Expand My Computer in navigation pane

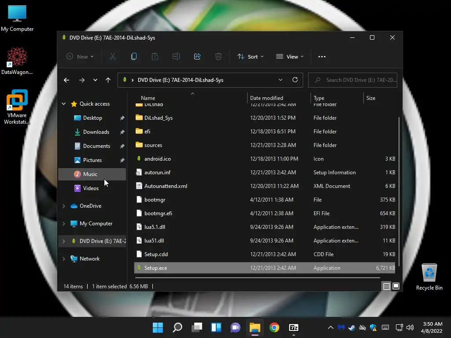(x=63, y=224)
